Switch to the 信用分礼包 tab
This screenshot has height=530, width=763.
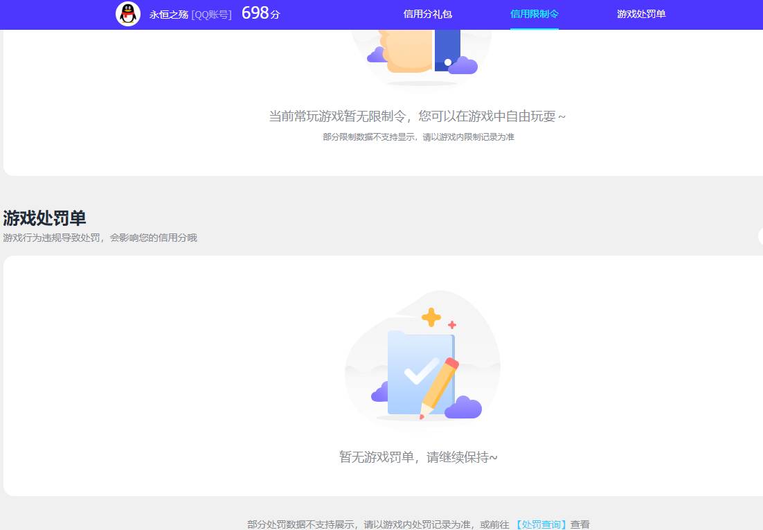coord(427,14)
